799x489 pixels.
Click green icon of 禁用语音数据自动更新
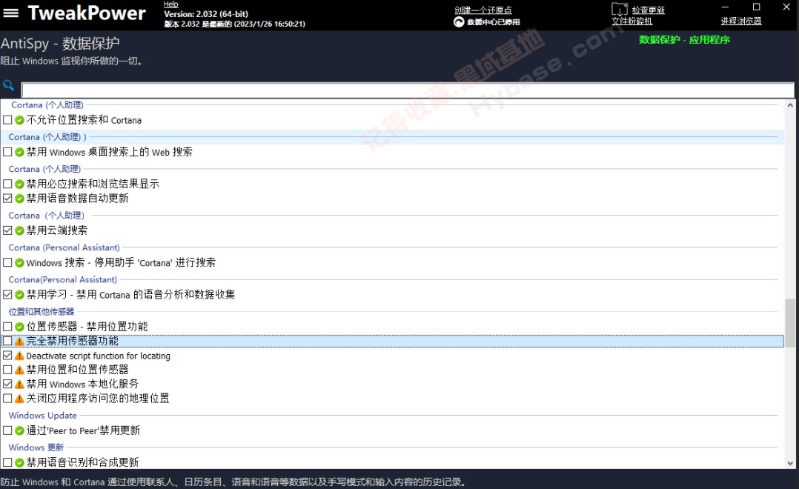(19, 198)
